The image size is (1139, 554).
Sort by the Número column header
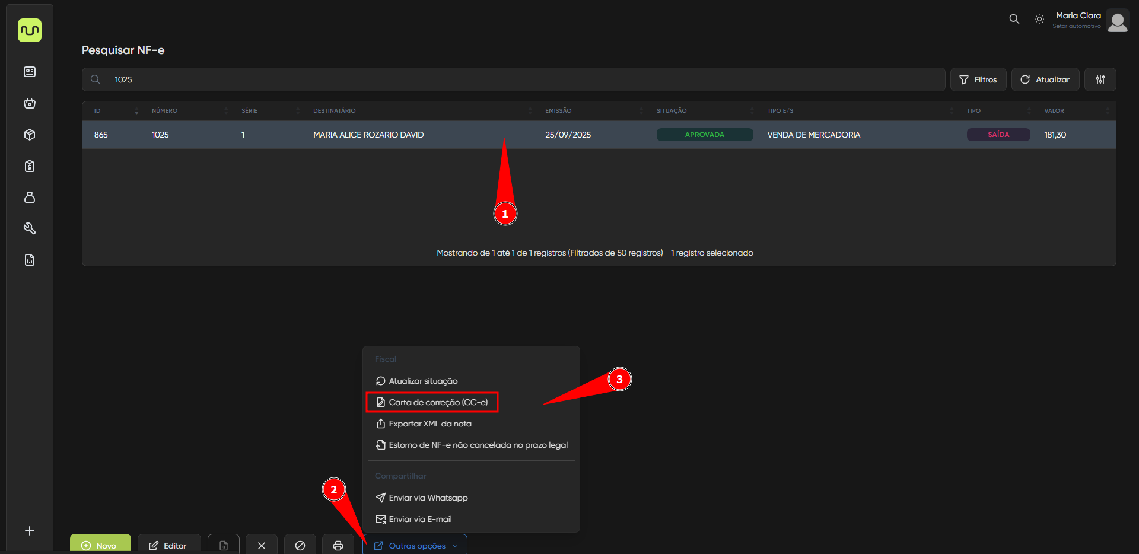[165, 111]
